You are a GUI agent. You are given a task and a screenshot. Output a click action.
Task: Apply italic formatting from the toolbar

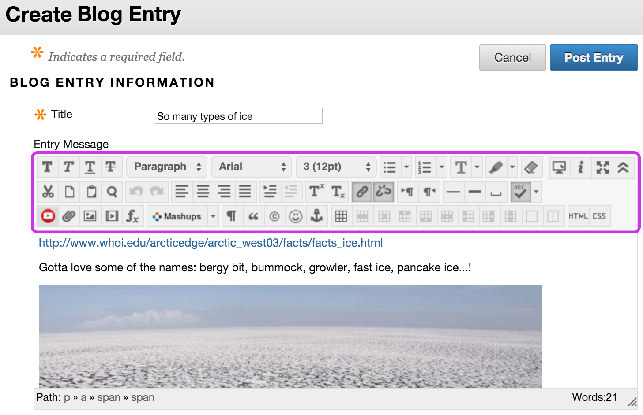(x=68, y=167)
